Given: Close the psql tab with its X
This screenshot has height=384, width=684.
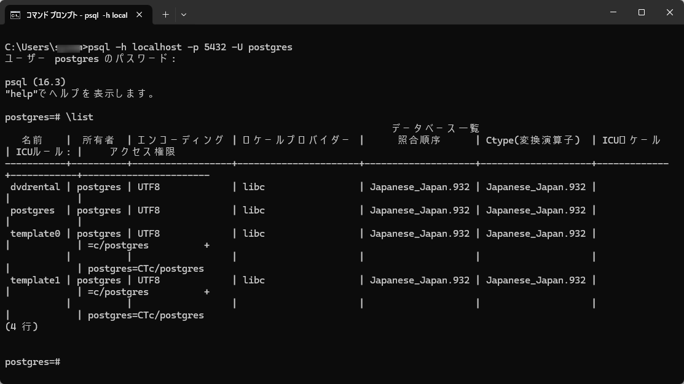Looking at the screenshot, I should click(138, 13).
